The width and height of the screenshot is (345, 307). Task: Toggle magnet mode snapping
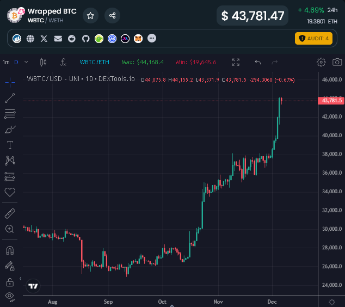10,250
